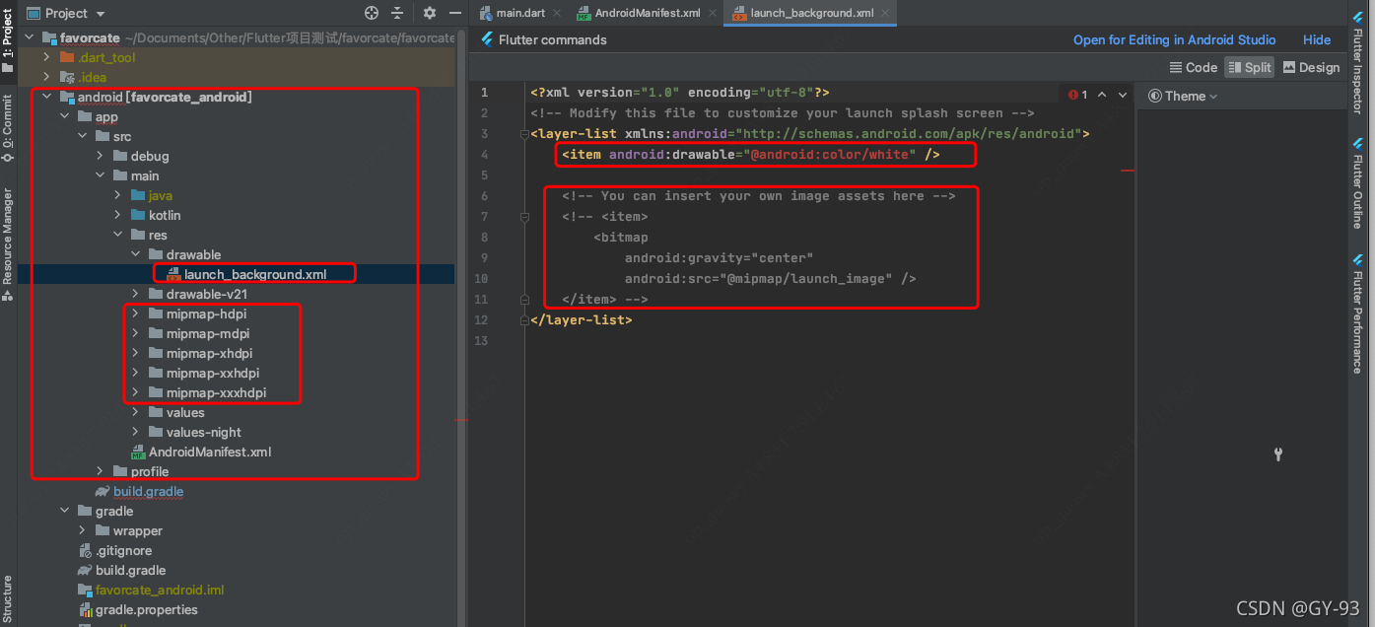Click the wrench icon in preview pane

click(x=1278, y=454)
